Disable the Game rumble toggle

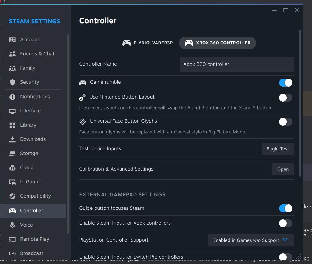click(286, 83)
